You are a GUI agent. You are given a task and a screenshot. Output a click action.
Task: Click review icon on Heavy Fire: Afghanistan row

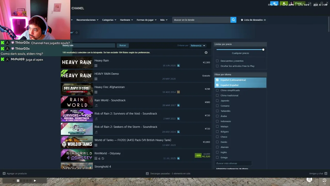(x=178, y=92)
